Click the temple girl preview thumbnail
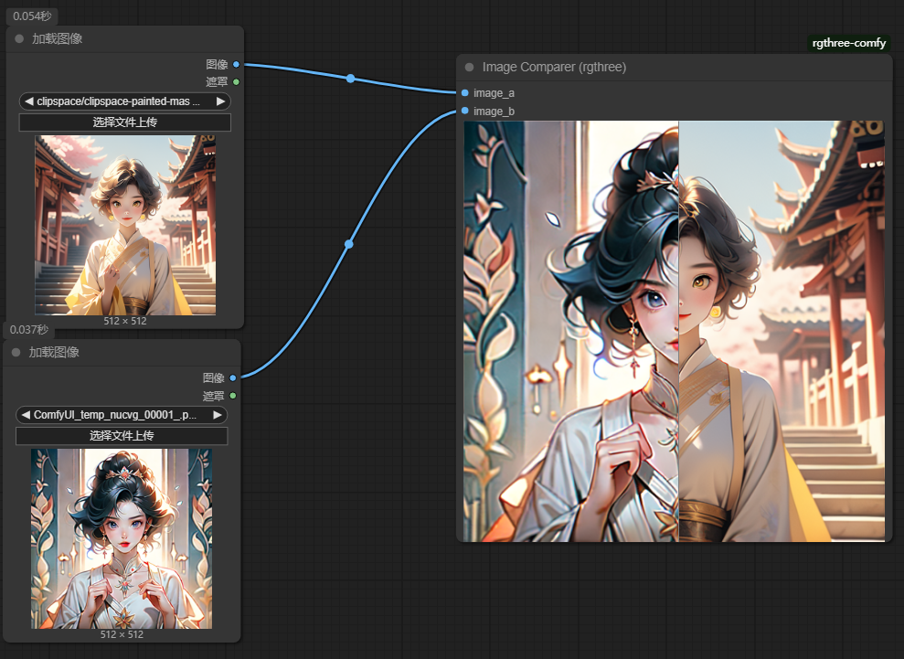 coord(125,225)
